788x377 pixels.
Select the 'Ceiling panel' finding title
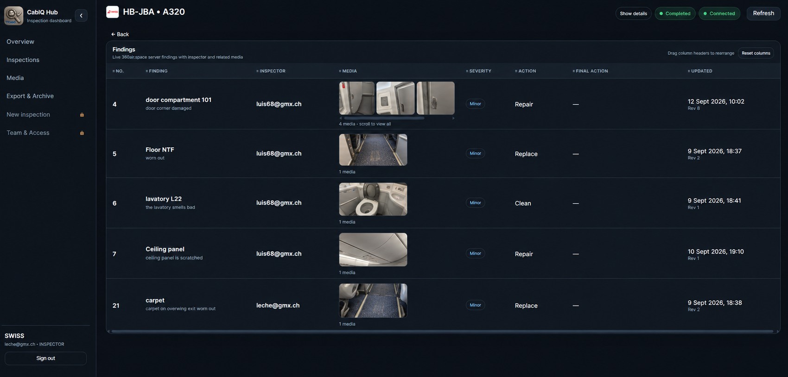[x=165, y=249]
